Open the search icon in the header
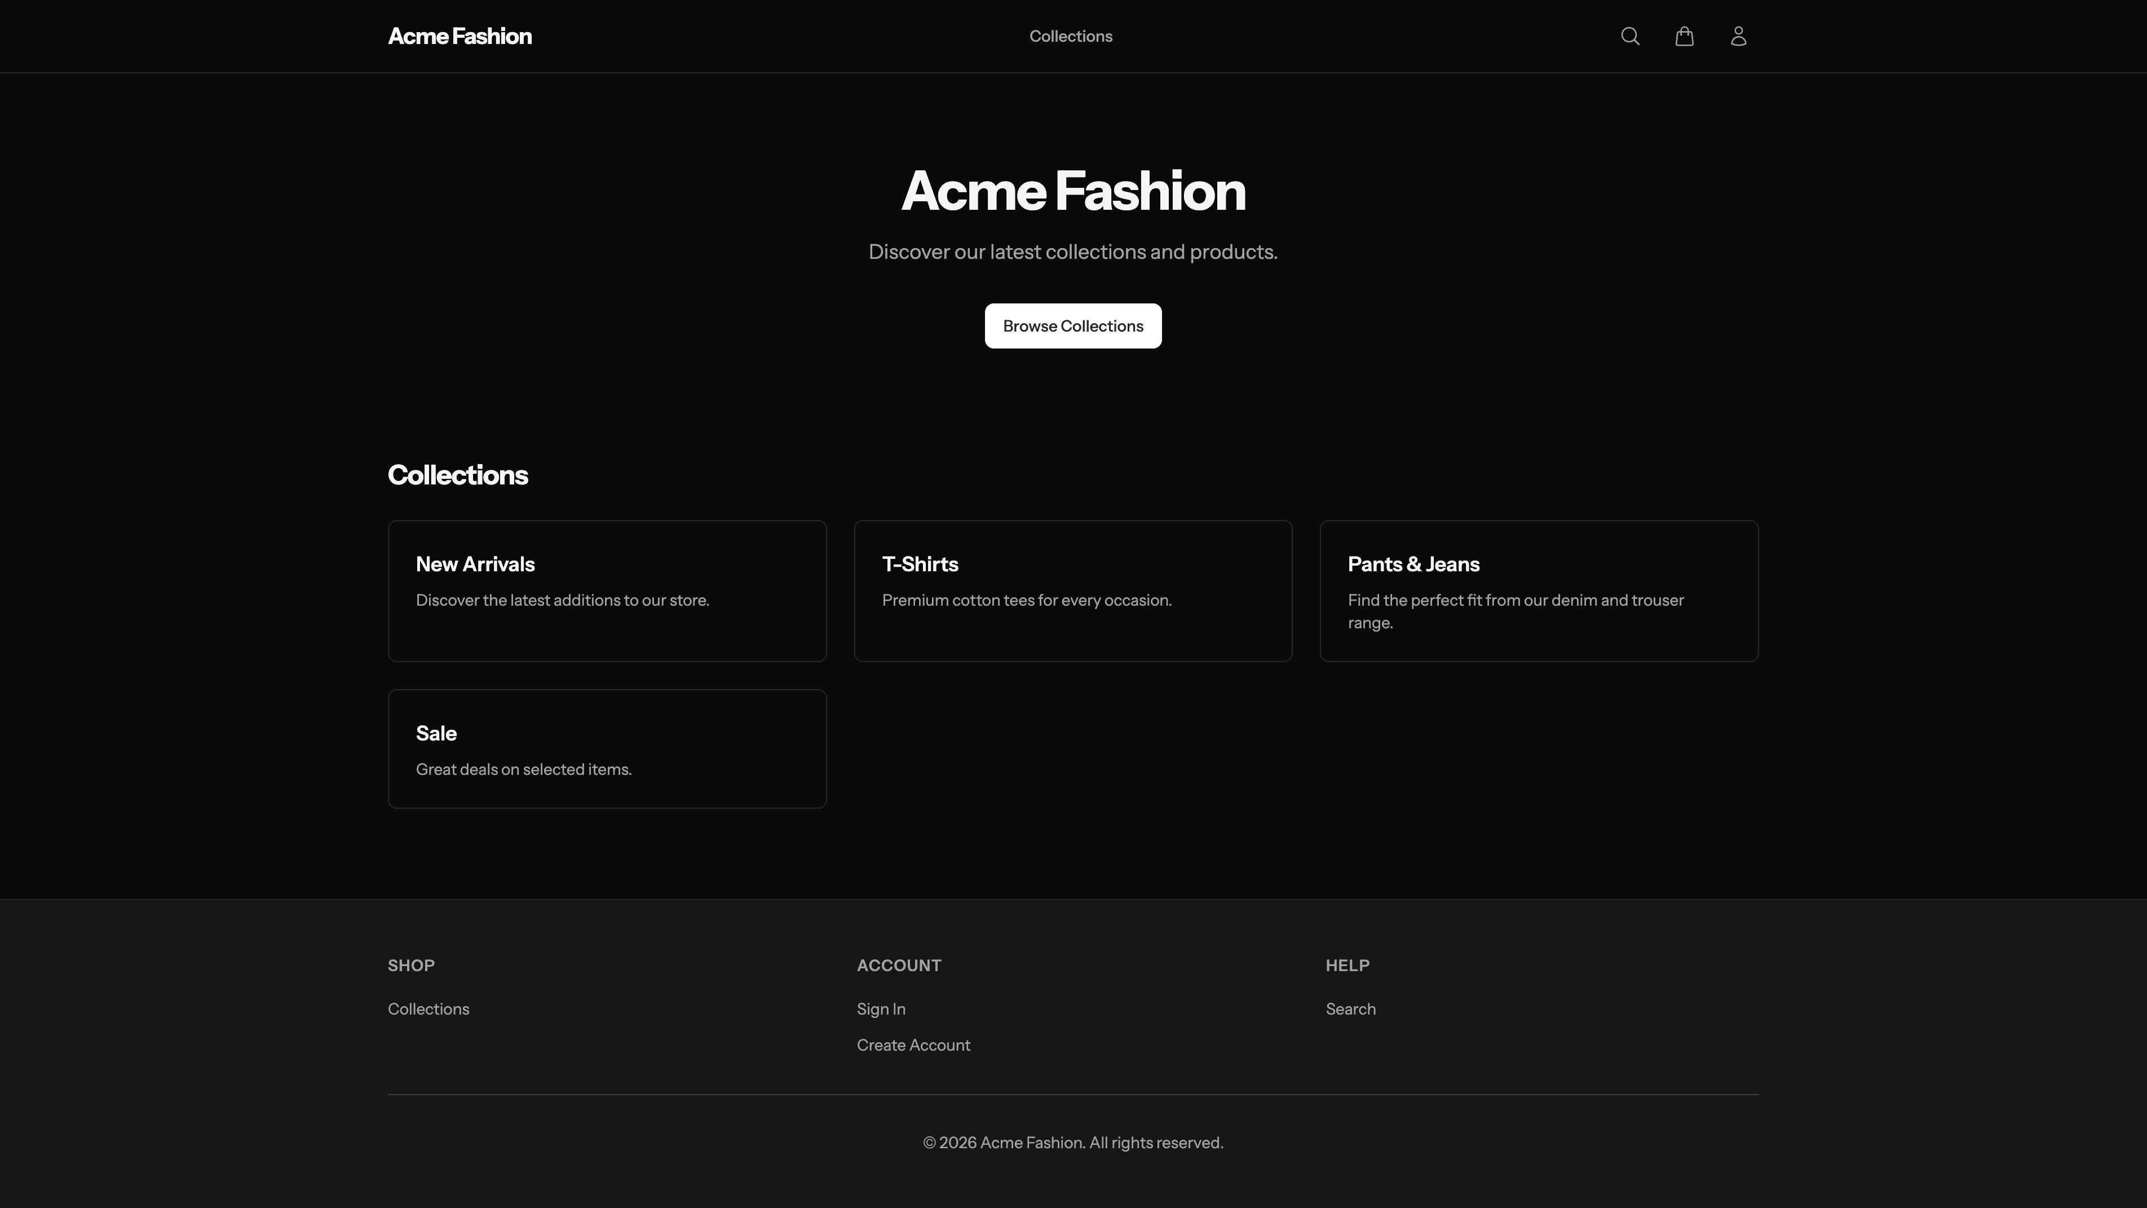Image resolution: width=2147 pixels, height=1208 pixels. (1629, 36)
